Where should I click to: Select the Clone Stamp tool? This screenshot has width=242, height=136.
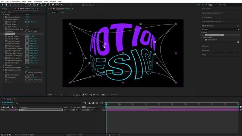[50, 5]
